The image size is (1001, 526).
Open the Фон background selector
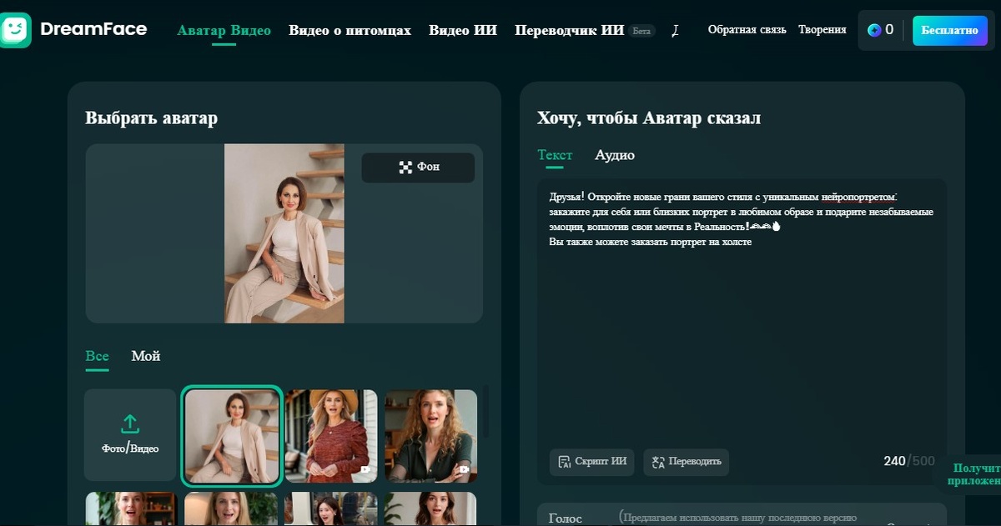418,168
